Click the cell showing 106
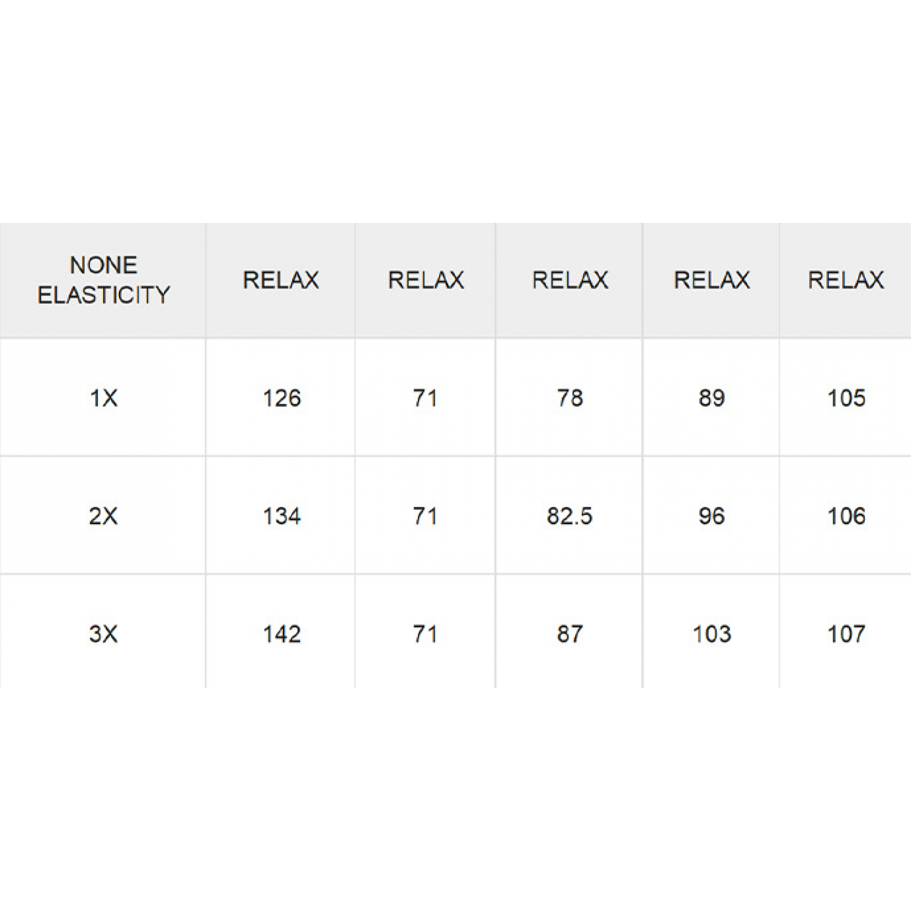The width and height of the screenshot is (911, 911). (x=846, y=516)
